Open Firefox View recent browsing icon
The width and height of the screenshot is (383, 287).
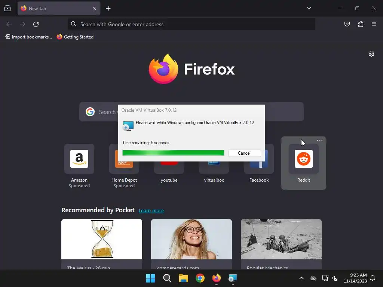click(x=7, y=8)
